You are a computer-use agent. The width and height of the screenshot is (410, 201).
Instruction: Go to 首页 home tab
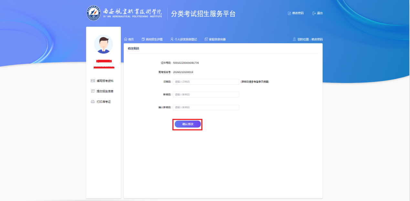(129, 39)
